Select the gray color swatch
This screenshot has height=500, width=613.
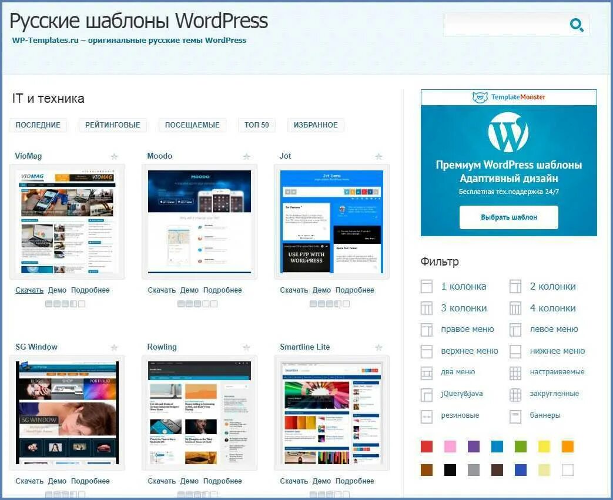[474, 470]
